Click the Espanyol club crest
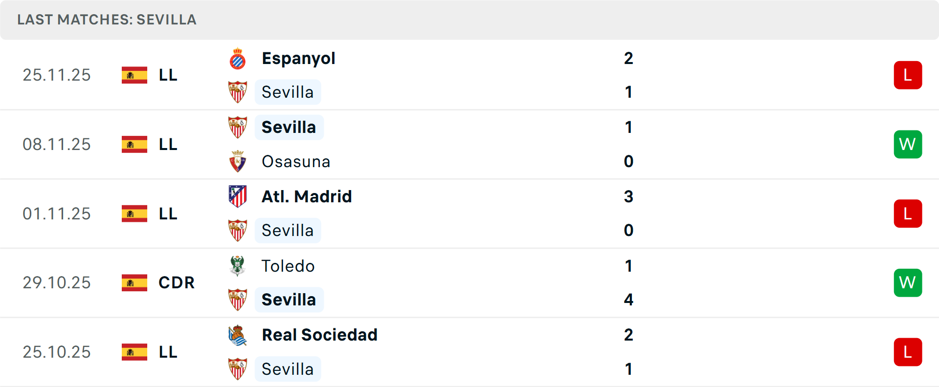Screen dimensions: 939x387 (x=238, y=59)
